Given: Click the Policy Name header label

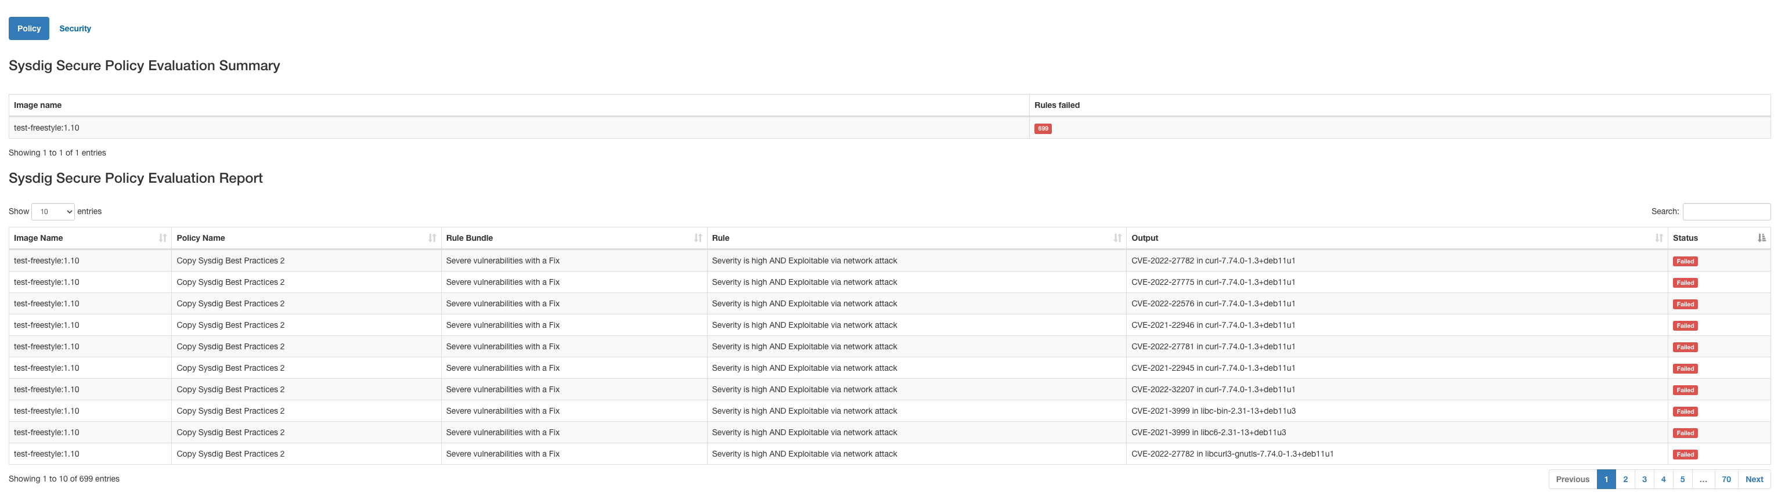Looking at the screenshot, I should point(200,238).
